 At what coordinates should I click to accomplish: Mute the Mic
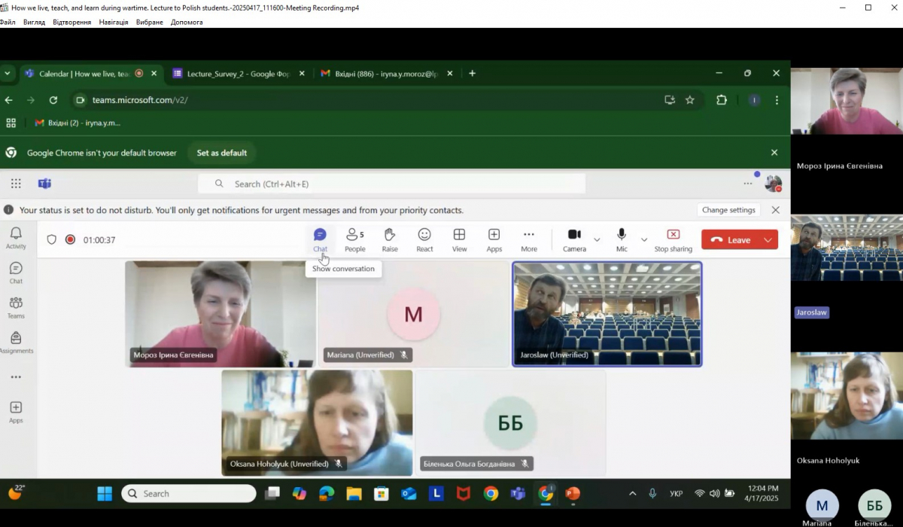pos(622,239)
